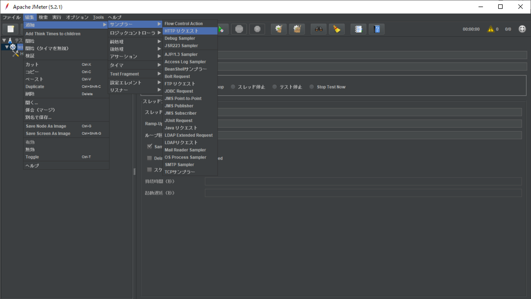This screenshot has width=531, height=299.
Task: Choose JSR223 Sampler entry
Action: tap(190, 46)
